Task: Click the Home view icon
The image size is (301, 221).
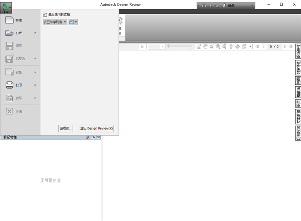Action: pyautogui.click(x=199, y=47)
